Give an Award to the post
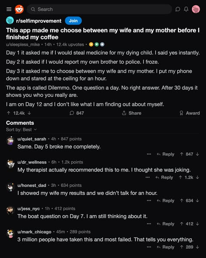 (190, 113)
